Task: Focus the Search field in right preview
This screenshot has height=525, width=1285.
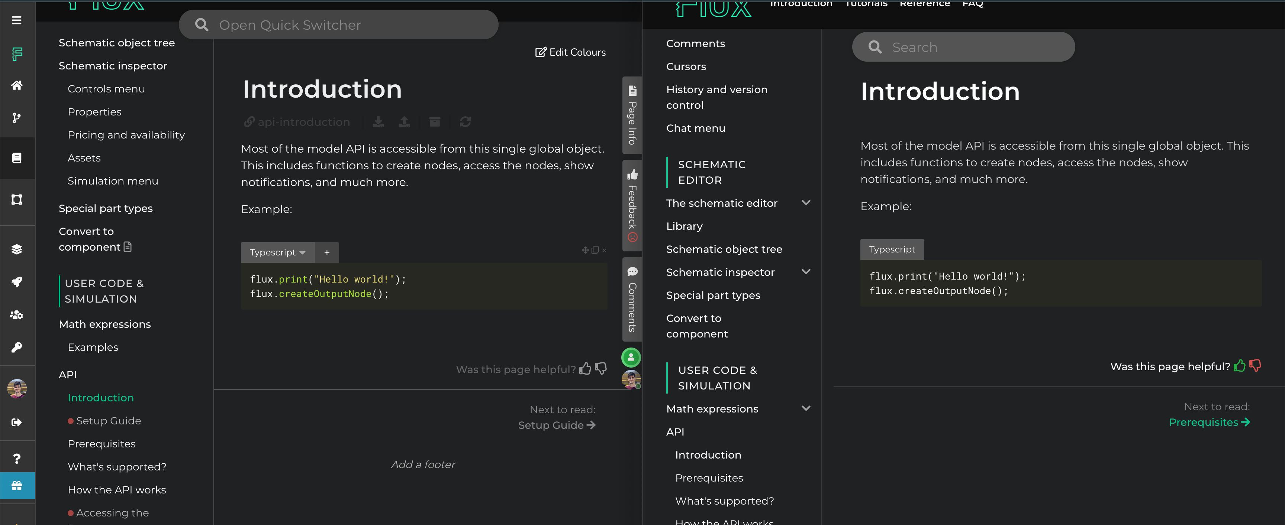Action: (x=963, y=47)
